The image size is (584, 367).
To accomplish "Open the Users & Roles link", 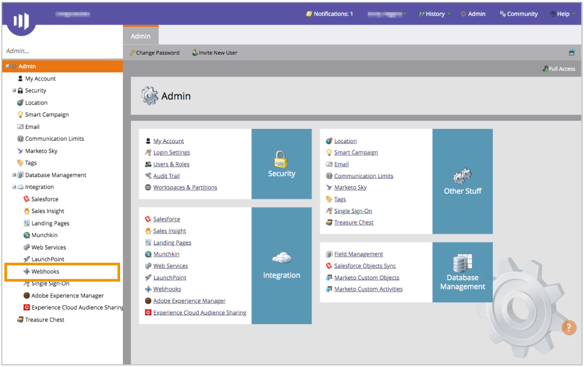I will tap(171, 164).
